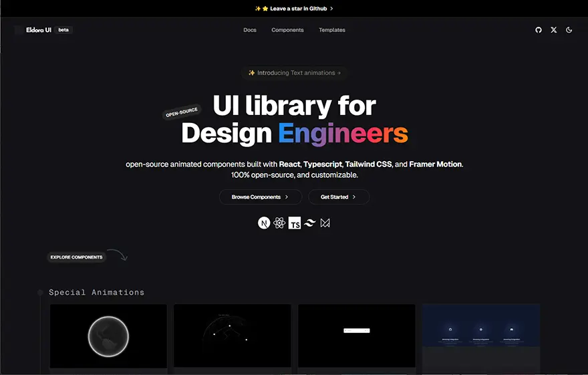Open the globe animation thumbnail

(108, 336)
